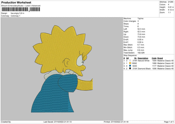Click the Max Jump value 6.8 mm
This screenshot has height=124, width=175.
click(141, 50)
